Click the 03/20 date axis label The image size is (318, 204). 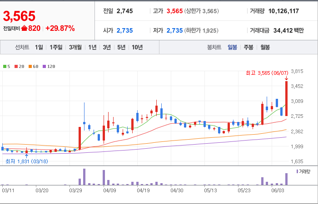tap(42, 190)
